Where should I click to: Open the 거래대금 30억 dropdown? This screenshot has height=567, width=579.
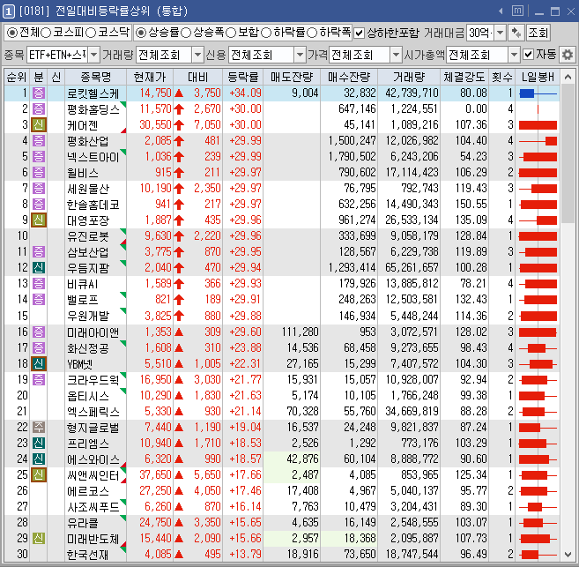pyautogui.click(x=500, y=33)
